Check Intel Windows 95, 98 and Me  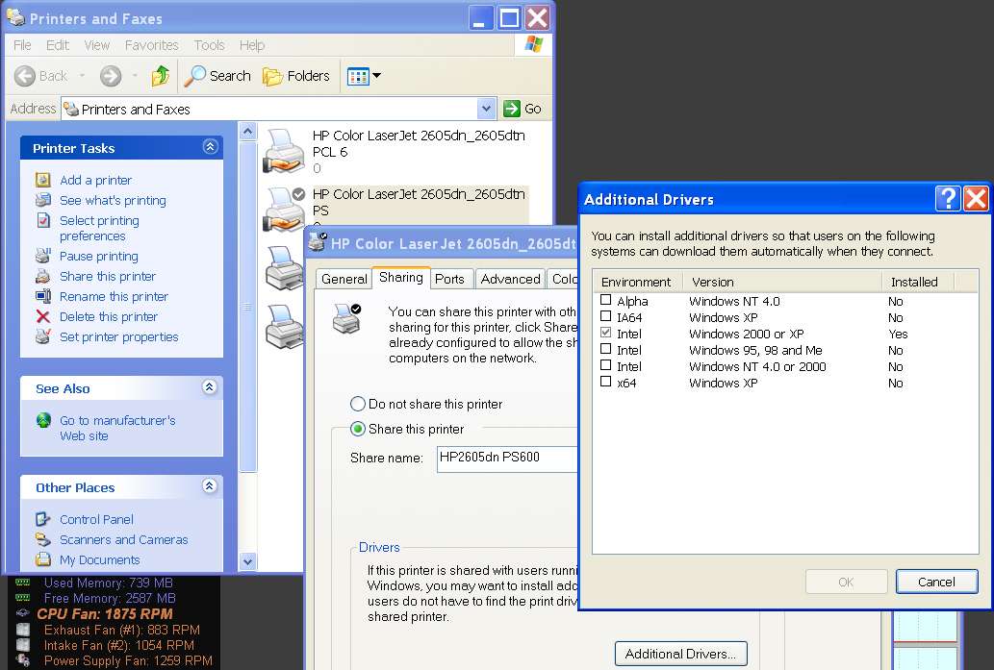(x=606, y=350)
